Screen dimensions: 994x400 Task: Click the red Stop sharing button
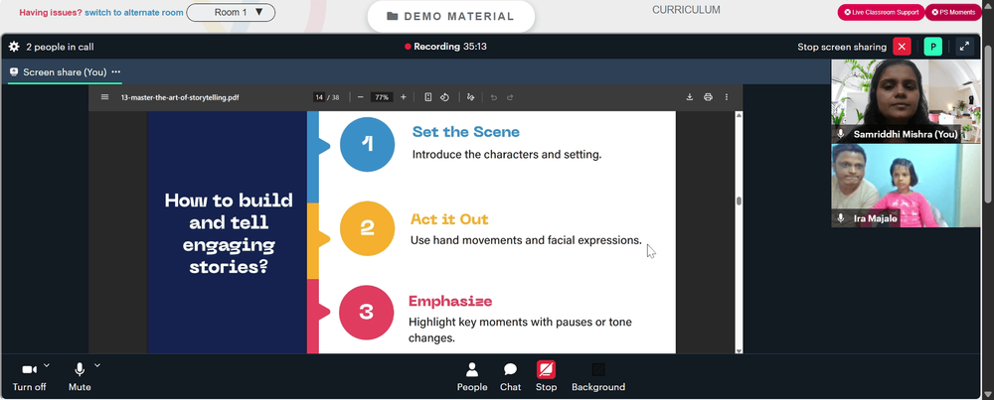point(546,377)
